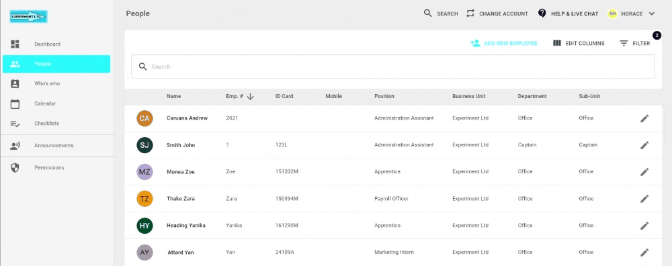The width and height of the screenshot is (672, 266).
Task: Click the name Attard Yan
Action: [180, 253]
